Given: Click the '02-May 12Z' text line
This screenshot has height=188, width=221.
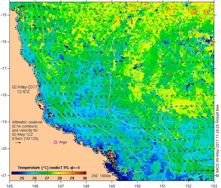Looking at the screenshot, I should click(23, 135).
